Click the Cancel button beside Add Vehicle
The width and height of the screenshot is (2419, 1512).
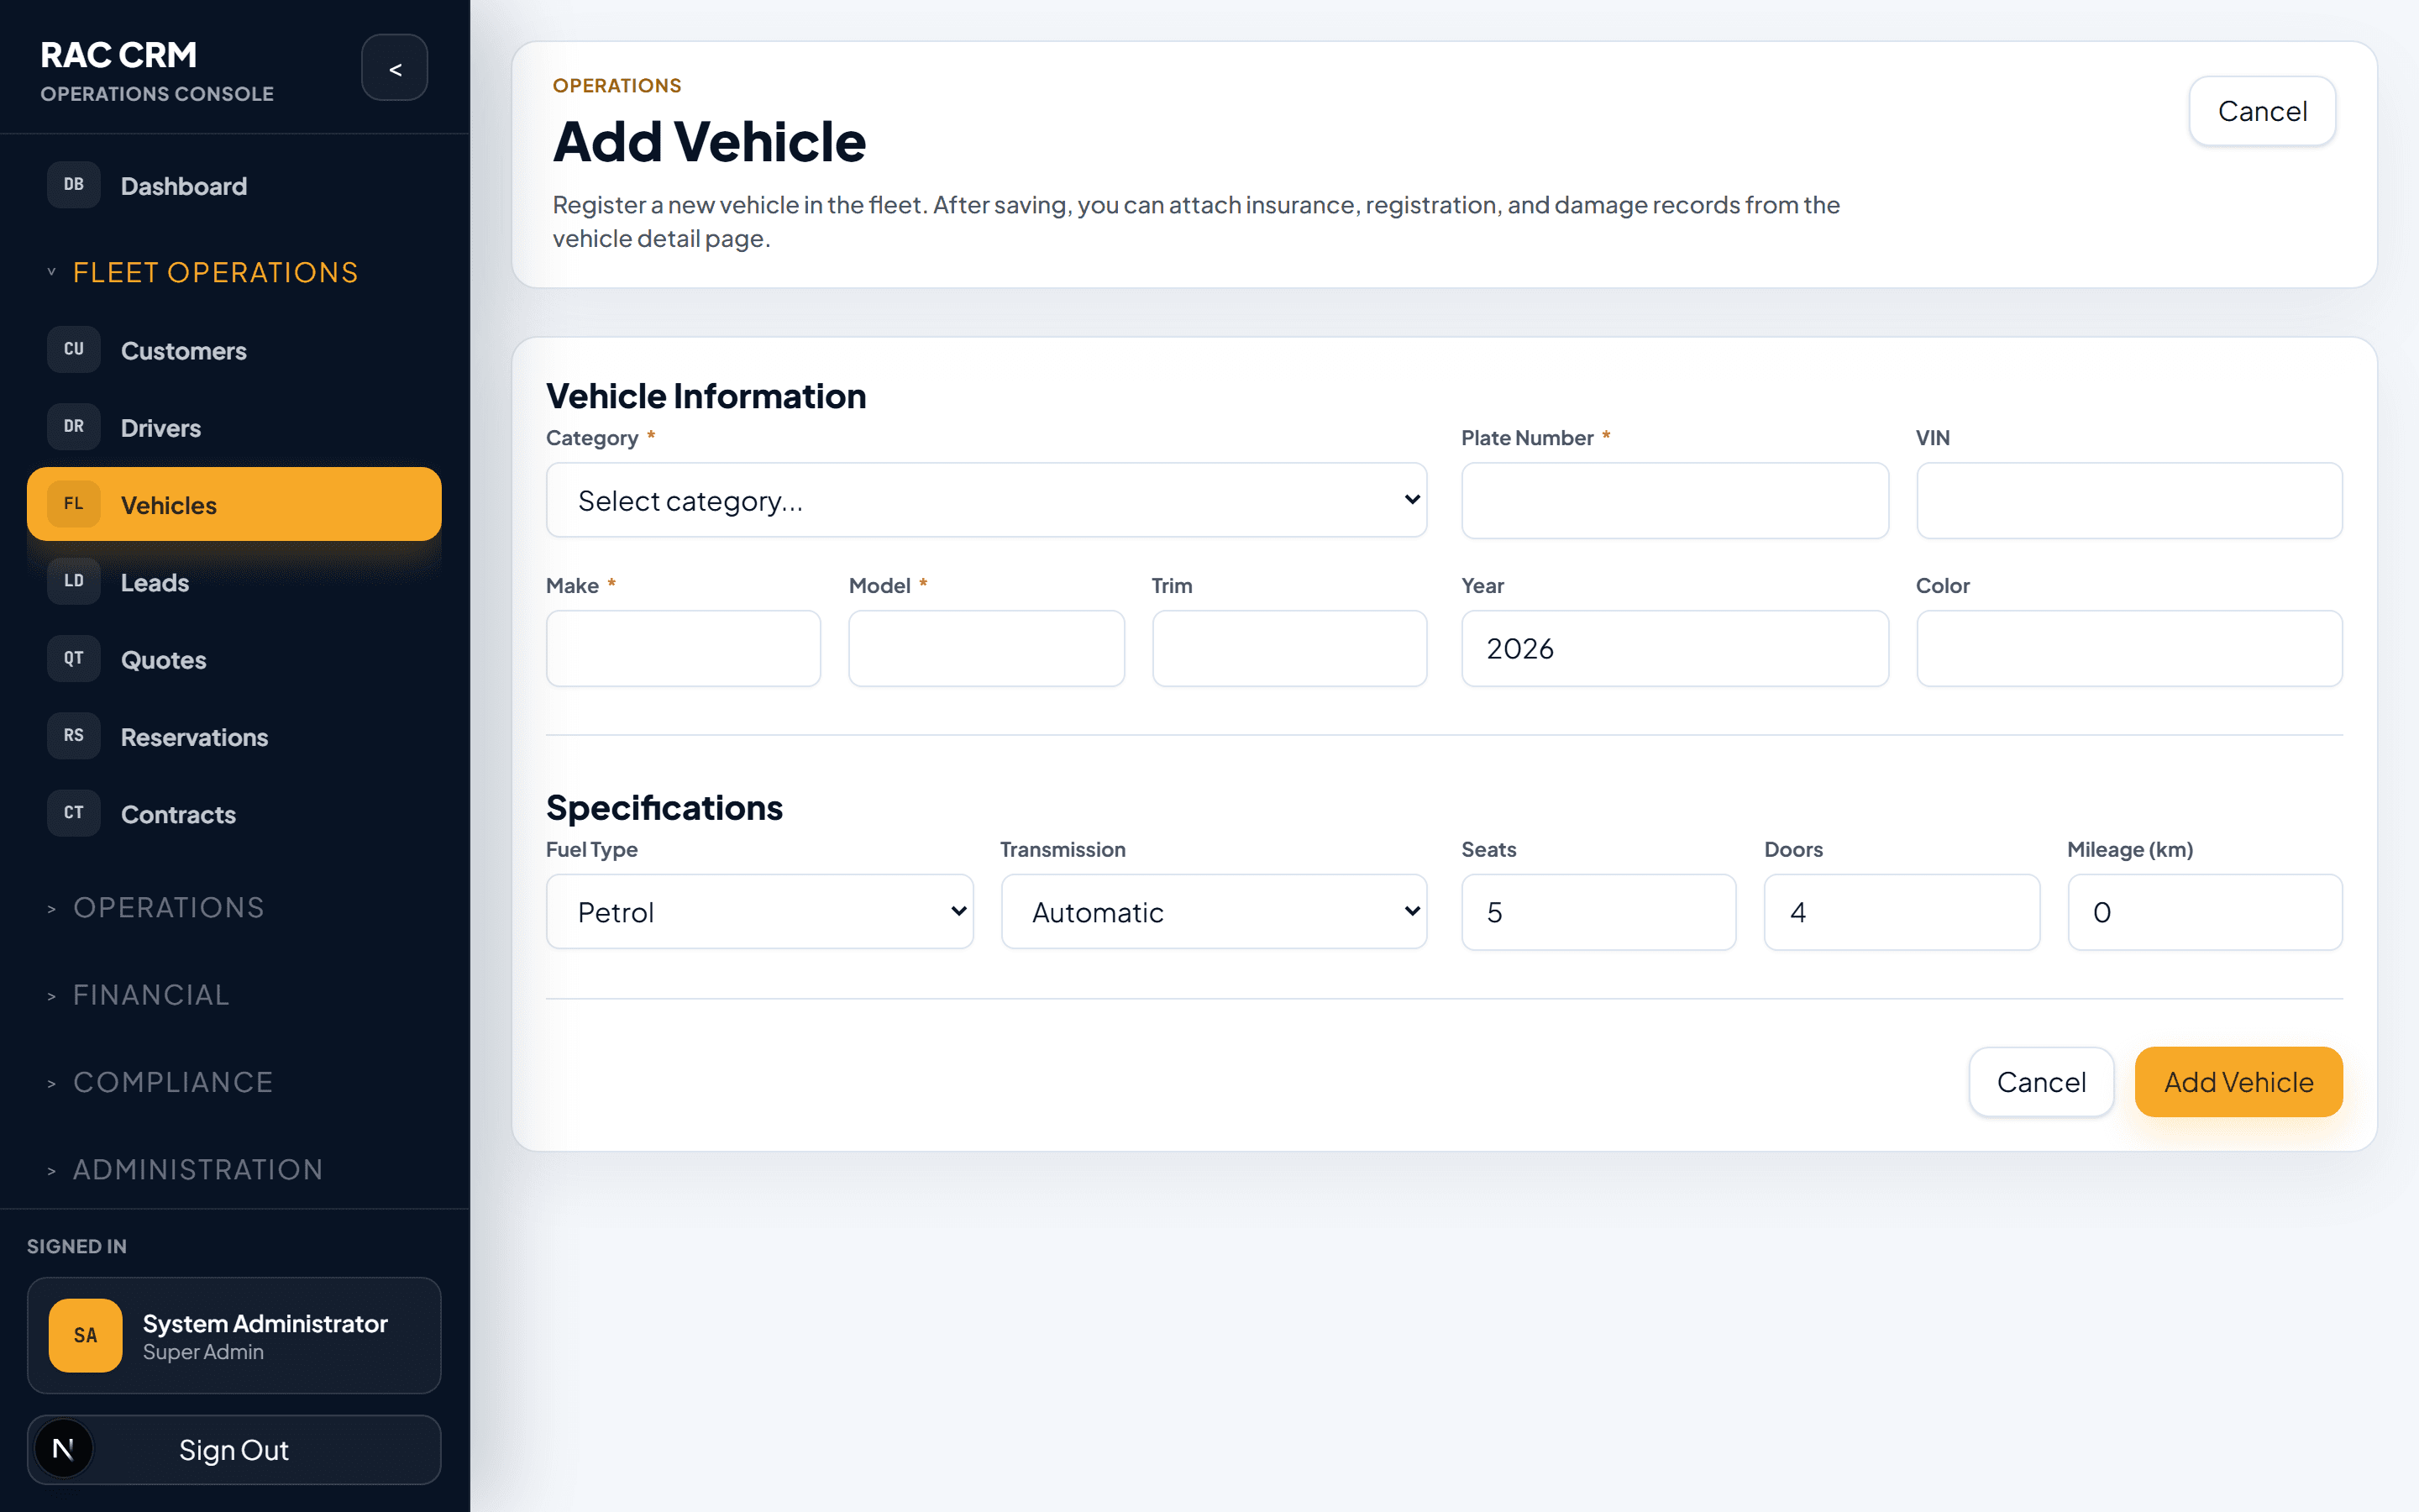pos(2041,1082)
